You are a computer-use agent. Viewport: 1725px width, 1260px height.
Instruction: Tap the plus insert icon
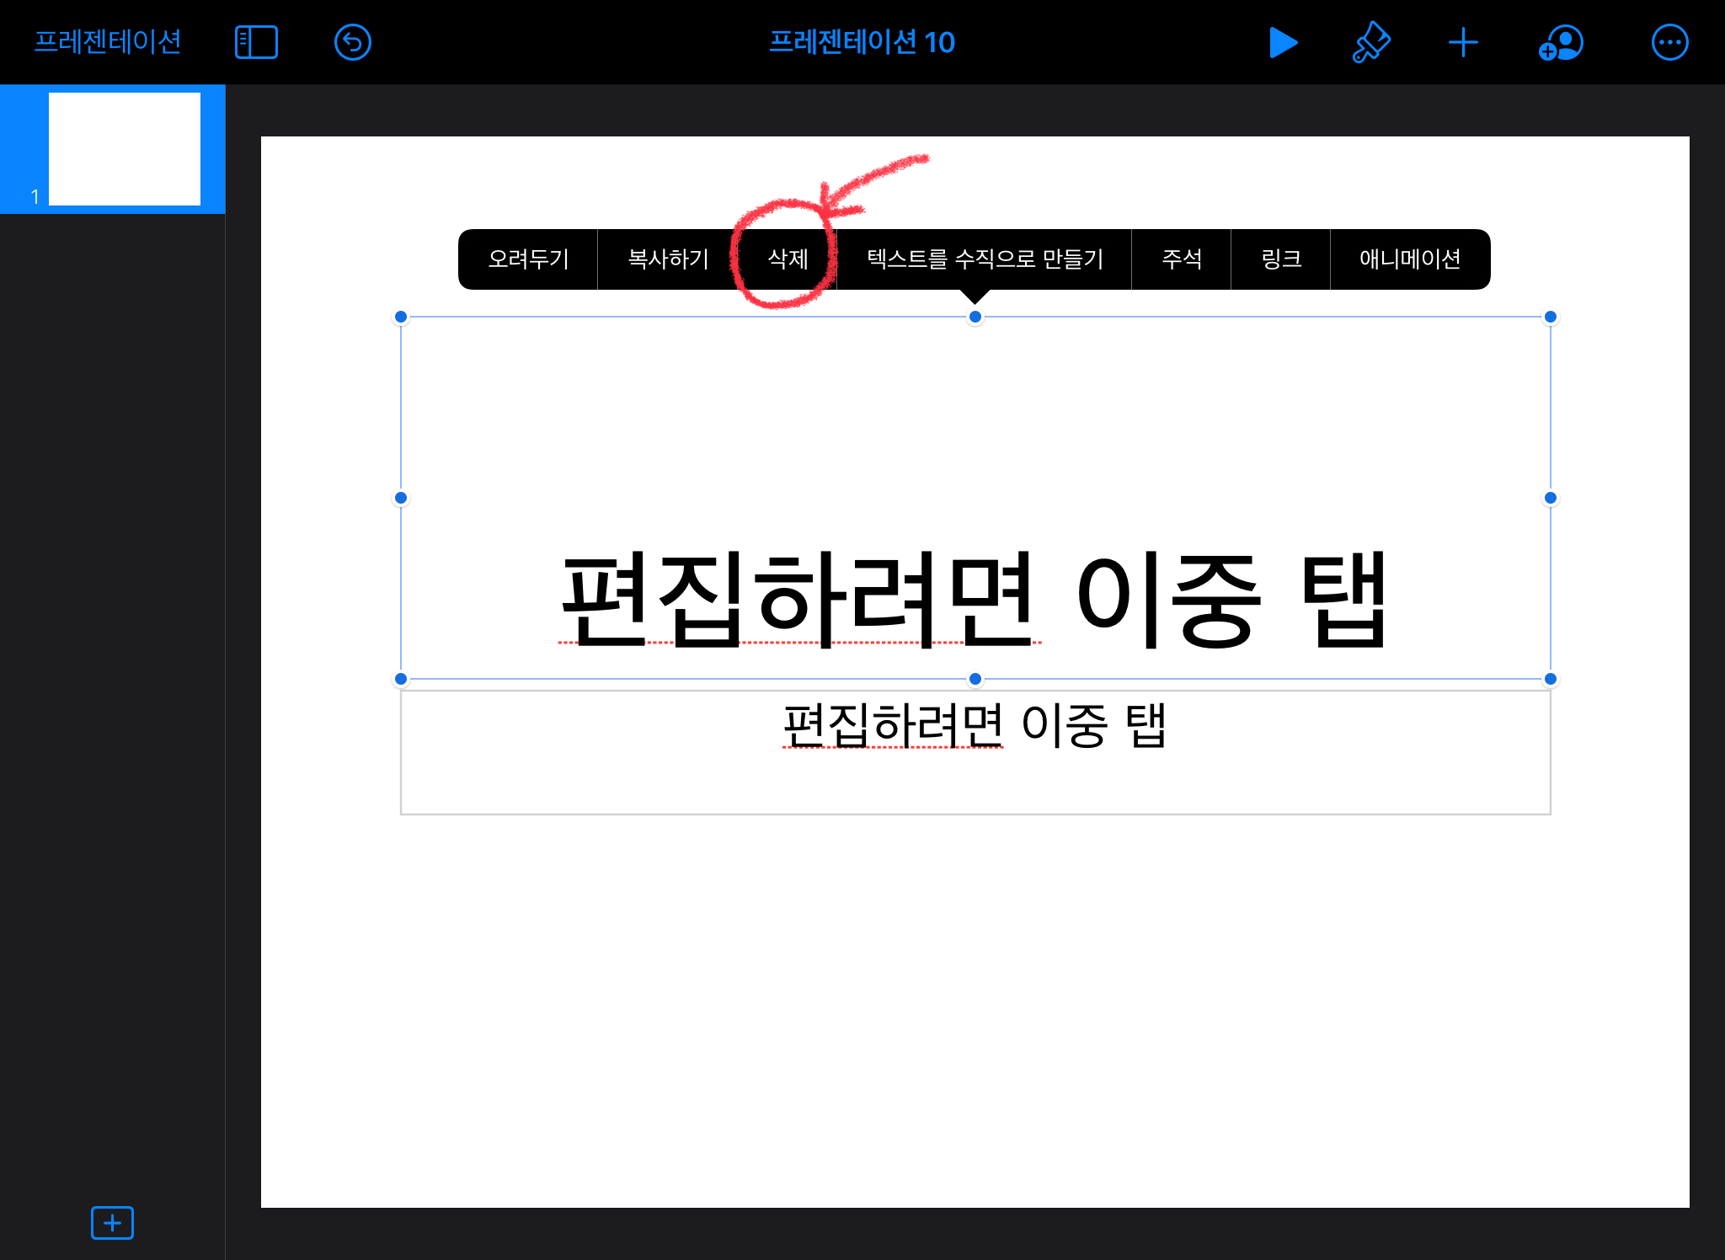(1463, 42)
